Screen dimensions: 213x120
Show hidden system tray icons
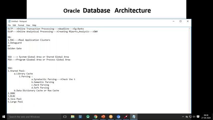click(x=183, y=117)
